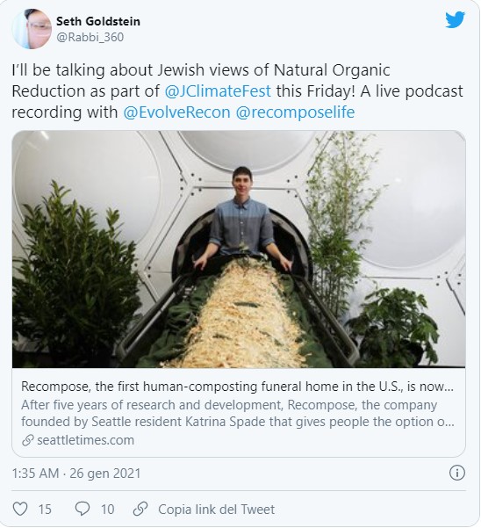
Task: Open the @EvolveRecon mention
Action: tap(176, 112)
